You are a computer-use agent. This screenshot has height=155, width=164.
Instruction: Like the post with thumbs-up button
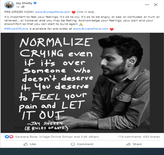click(30, 144)
